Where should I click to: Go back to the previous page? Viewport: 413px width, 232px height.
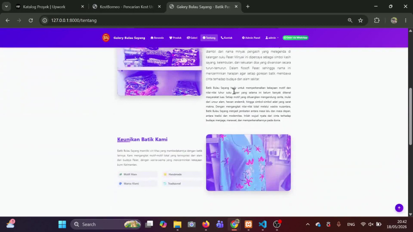pos(7,20)
